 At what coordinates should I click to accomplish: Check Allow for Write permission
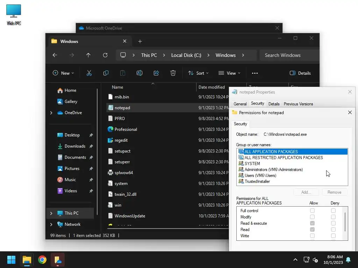pos(312,236)
